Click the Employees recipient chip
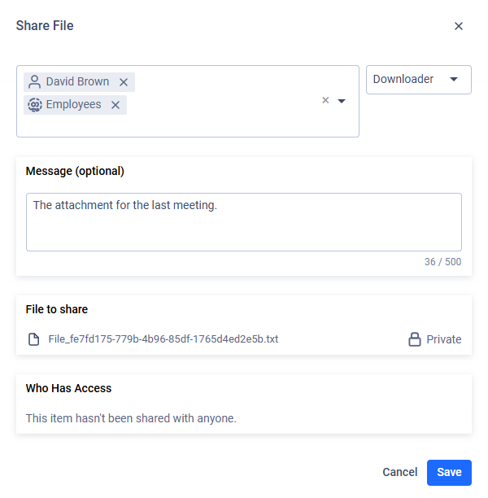488x498 pixels. click(x=75, y=105)
